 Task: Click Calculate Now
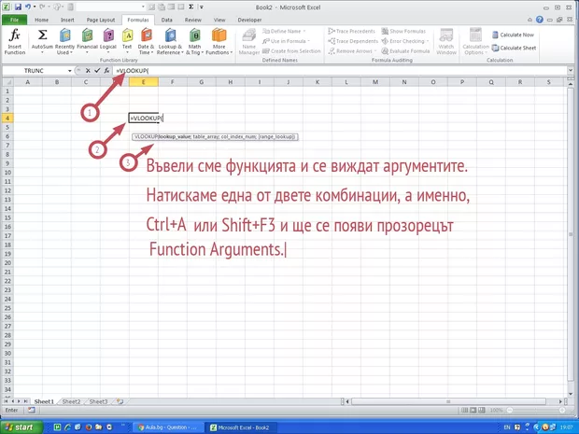[x=513, y=35]
